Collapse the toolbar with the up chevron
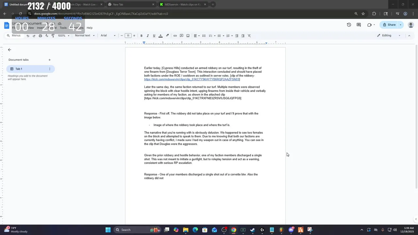Screen dimensions: 418x235 (x=409, y=36)
